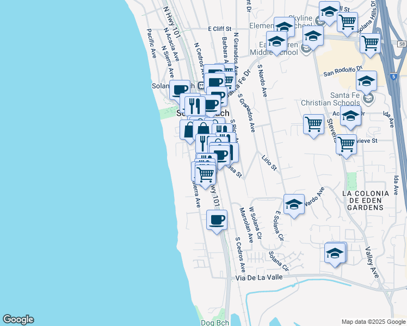Viewport: 407px width, 326px height.
Task: Select the school marker near E Solana Cir
Action: click(x=294, y=204)
